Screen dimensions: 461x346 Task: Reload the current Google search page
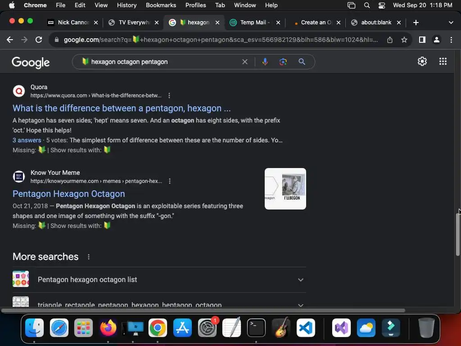pyautogui.click(x=39, y=40)
